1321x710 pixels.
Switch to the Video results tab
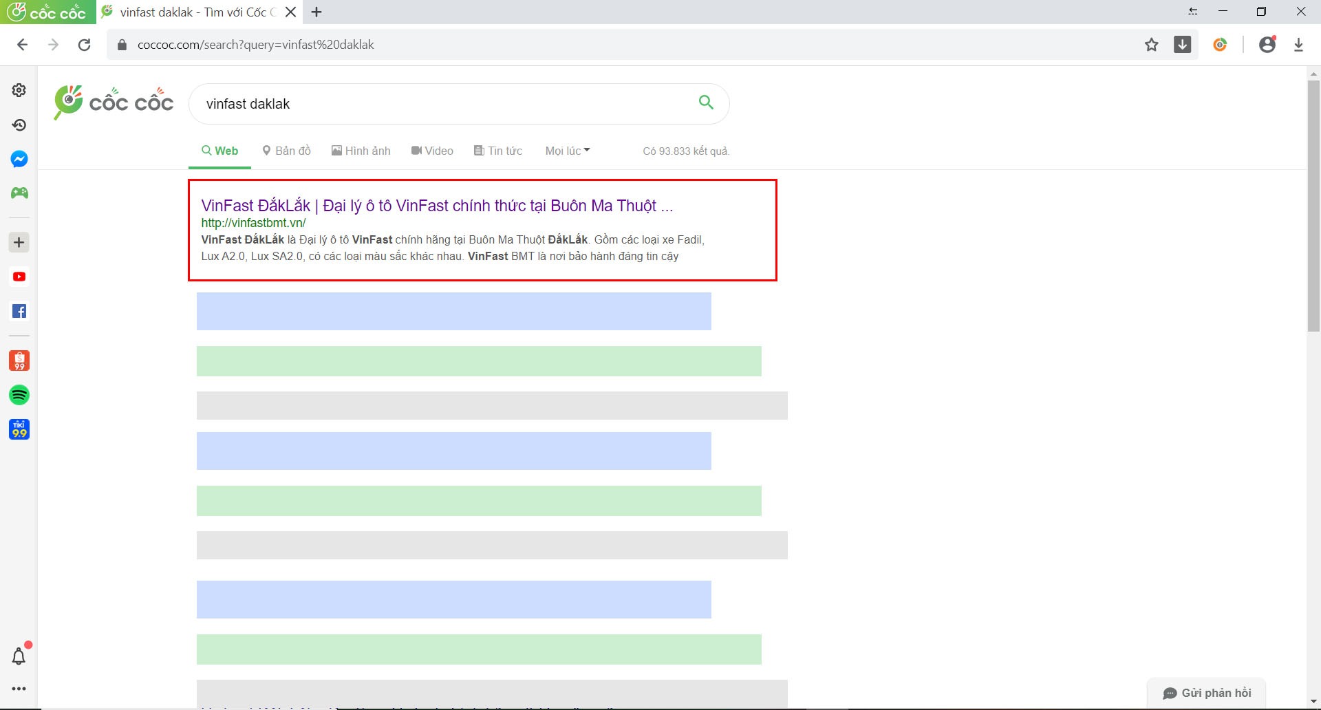432,151
